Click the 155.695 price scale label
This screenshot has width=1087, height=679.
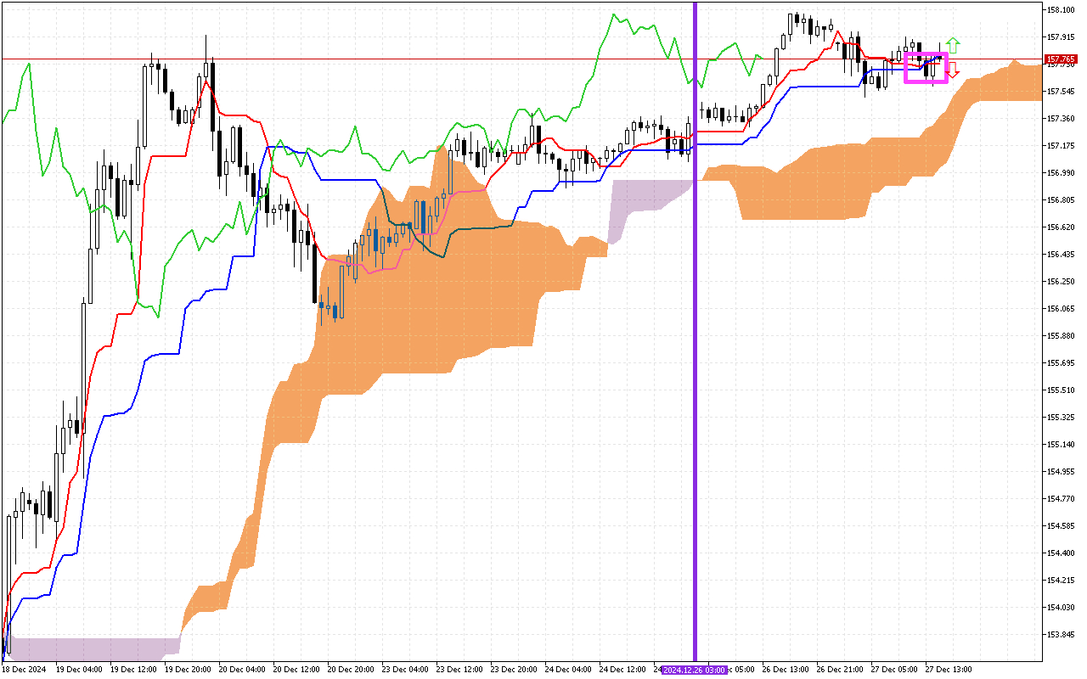1061,363
